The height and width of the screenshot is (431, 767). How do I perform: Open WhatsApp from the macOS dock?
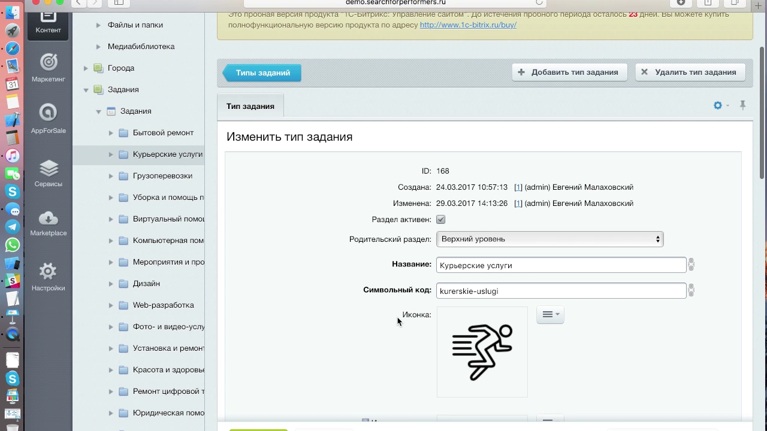coord(12,245)
